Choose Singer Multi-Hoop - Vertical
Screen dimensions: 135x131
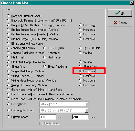point(26,71)
